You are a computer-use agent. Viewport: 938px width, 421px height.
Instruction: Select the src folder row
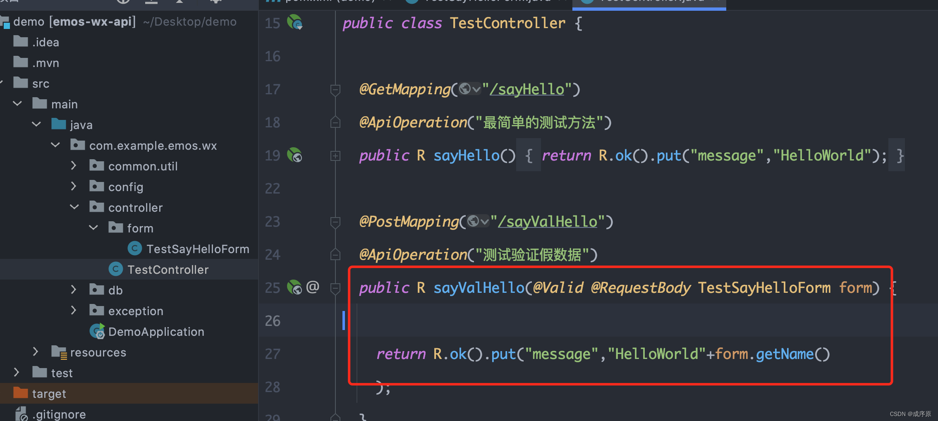coord(129,83)
